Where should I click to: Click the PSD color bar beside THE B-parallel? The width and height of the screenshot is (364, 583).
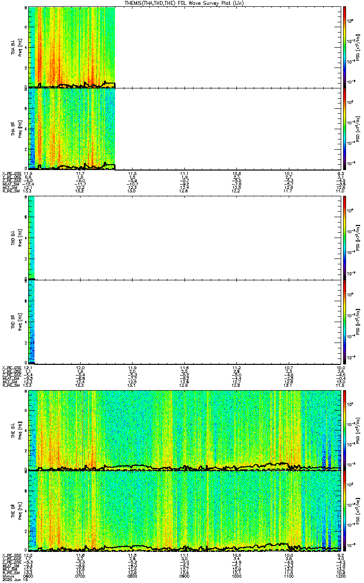[x=345, y=512]
